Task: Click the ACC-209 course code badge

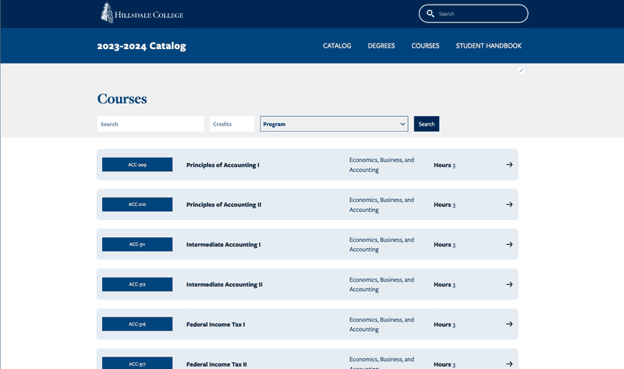Action: tap(137, 165)
